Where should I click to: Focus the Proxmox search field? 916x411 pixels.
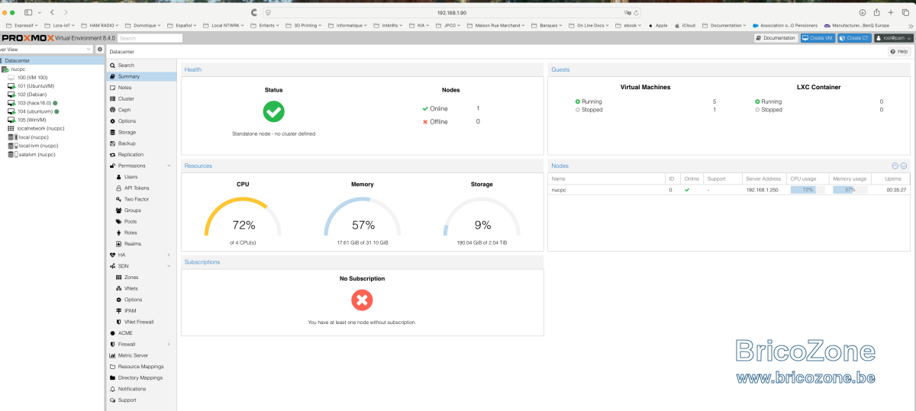[x=150, y=37]
